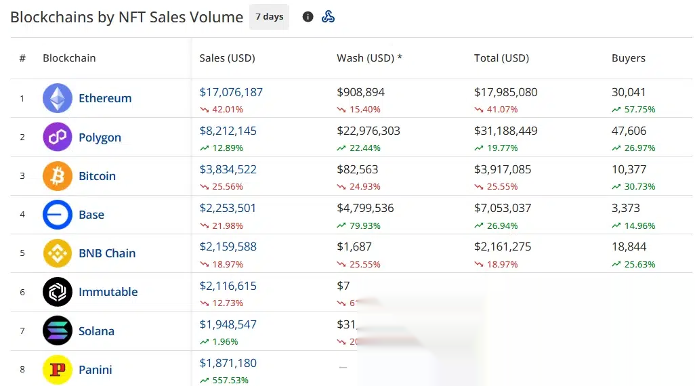695x386 pixels.
Task: Click Polygon sales value $8,212,145
Action: [x=228, y=131]
